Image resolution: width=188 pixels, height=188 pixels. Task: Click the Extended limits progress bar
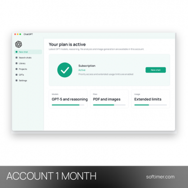[150, 105]
